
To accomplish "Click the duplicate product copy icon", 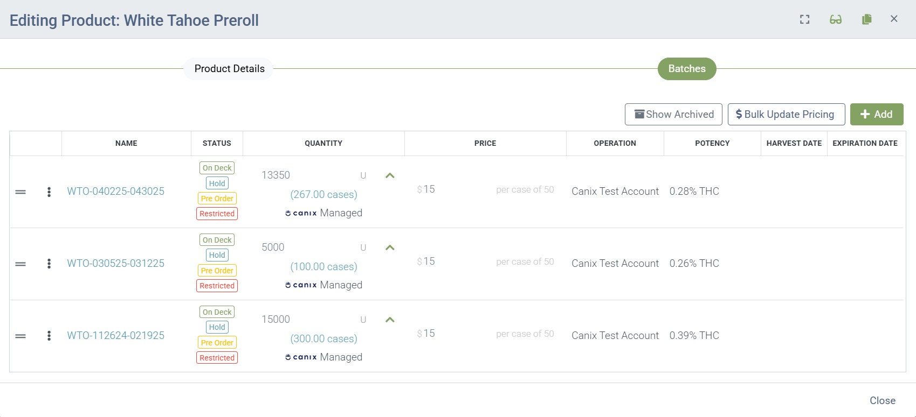I will [x=866, y=19].
